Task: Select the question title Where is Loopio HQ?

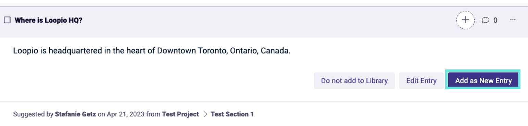Action: tap(48, 20)
